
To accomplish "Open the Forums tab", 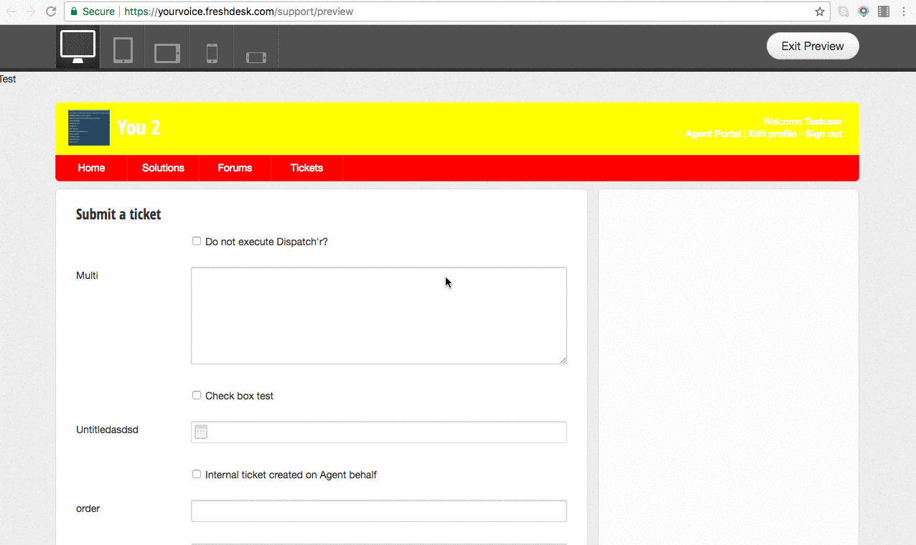I will tap(235, 168).
